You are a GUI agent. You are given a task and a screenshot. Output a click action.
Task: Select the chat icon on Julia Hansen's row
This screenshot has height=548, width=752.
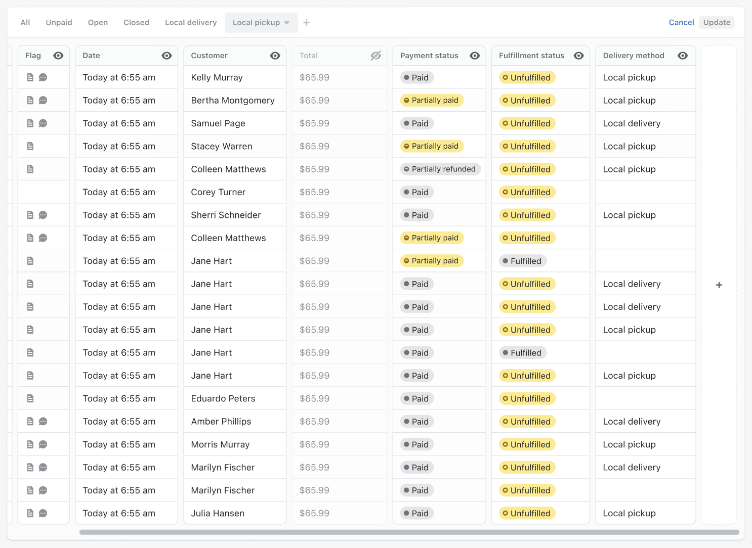[x=43, y=513]
